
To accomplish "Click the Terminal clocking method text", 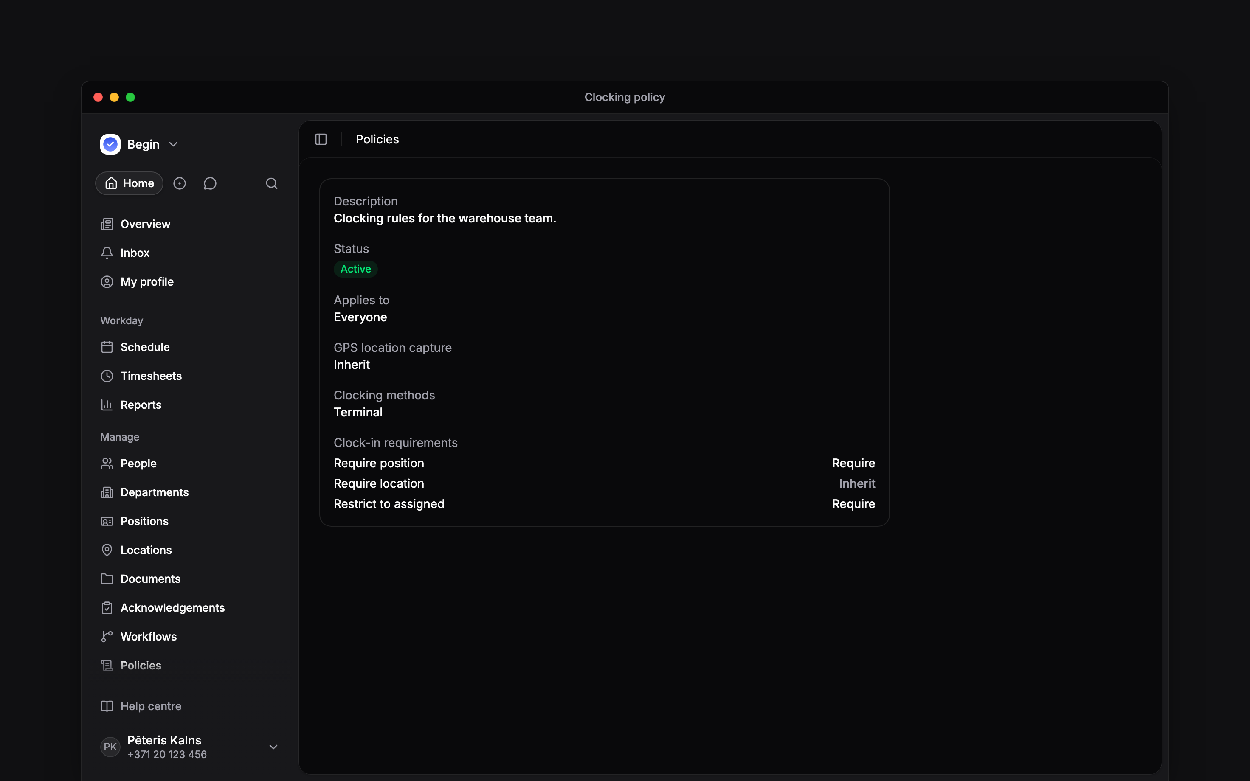I will tap(358, 412).
